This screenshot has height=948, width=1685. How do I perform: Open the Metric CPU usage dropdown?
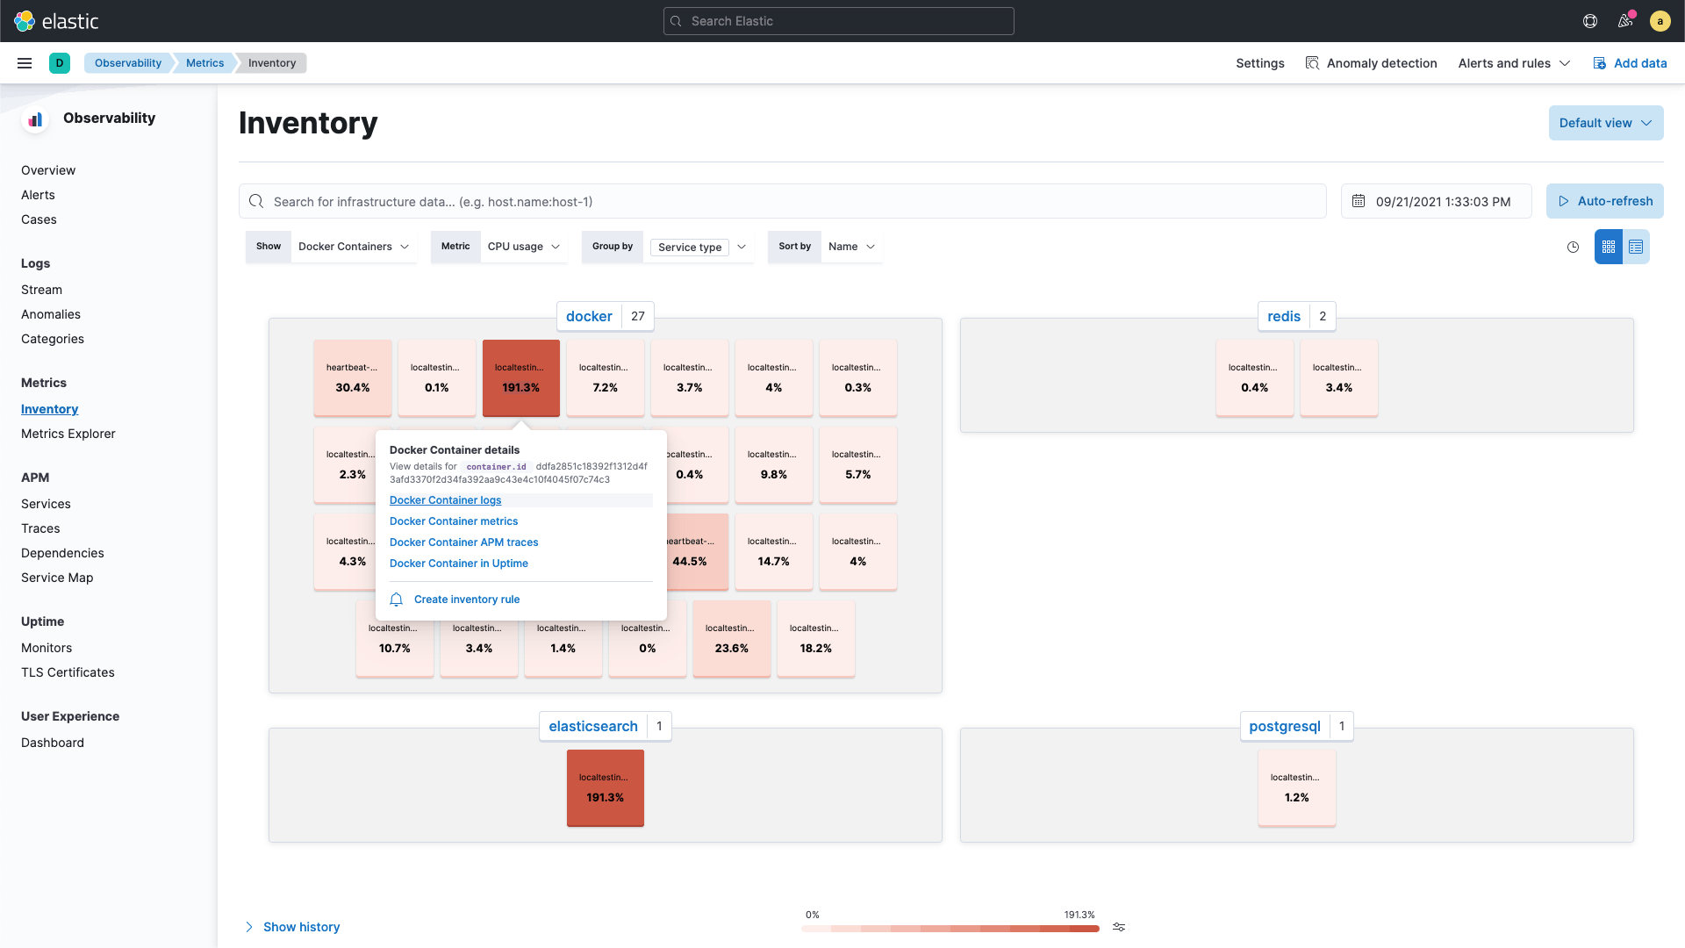pos(524,247)
